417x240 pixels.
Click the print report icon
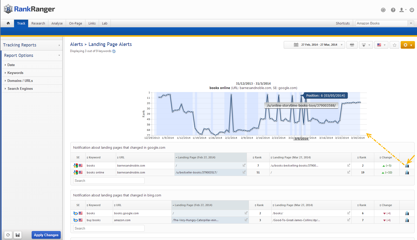[x=352, y=45]
